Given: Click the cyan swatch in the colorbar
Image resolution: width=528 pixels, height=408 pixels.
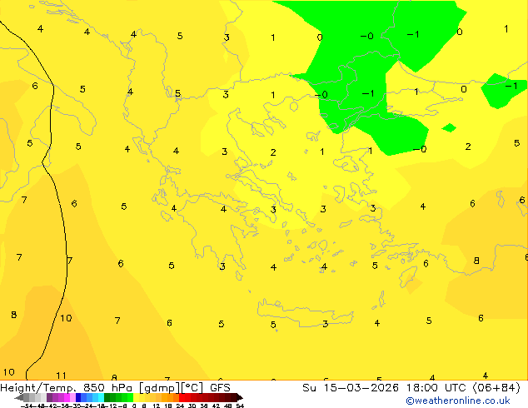Looking at the screenshot, I should click(x=101, y=397).
